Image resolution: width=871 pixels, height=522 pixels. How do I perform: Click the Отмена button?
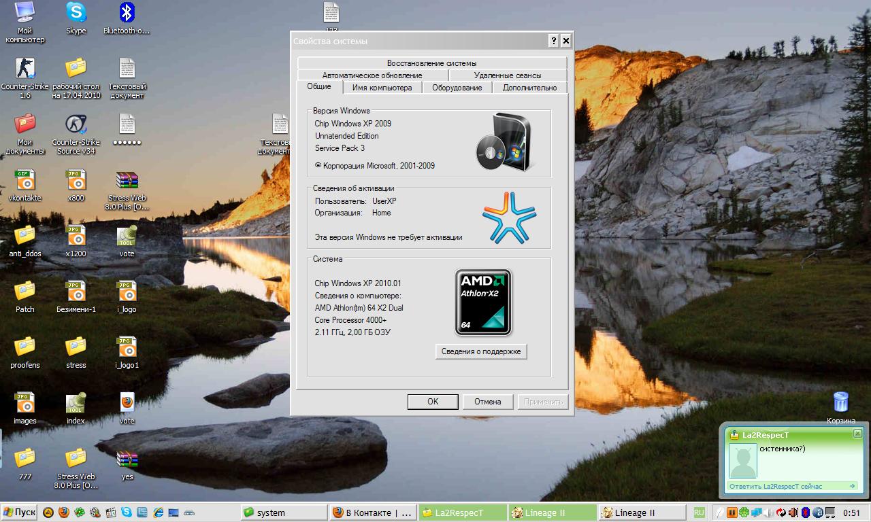tap(488, 402)
